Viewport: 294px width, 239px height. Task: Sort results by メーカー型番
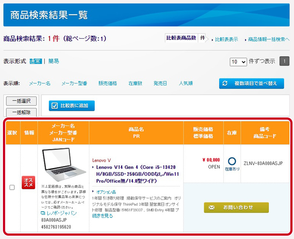(x=74, y=84)
